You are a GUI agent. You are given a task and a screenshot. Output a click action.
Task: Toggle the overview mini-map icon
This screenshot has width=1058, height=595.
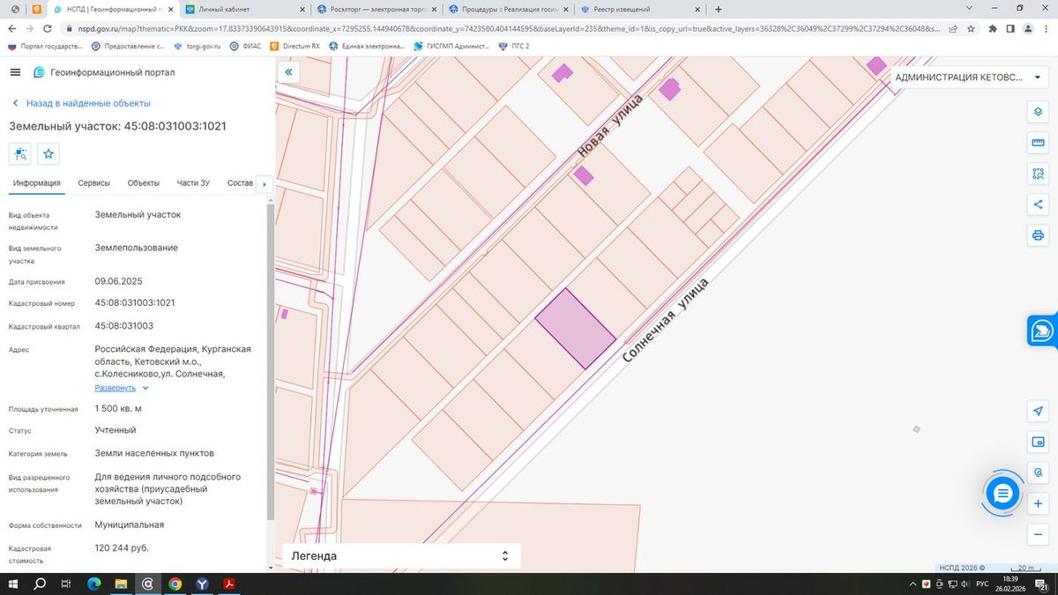[x=1038, y=443]
